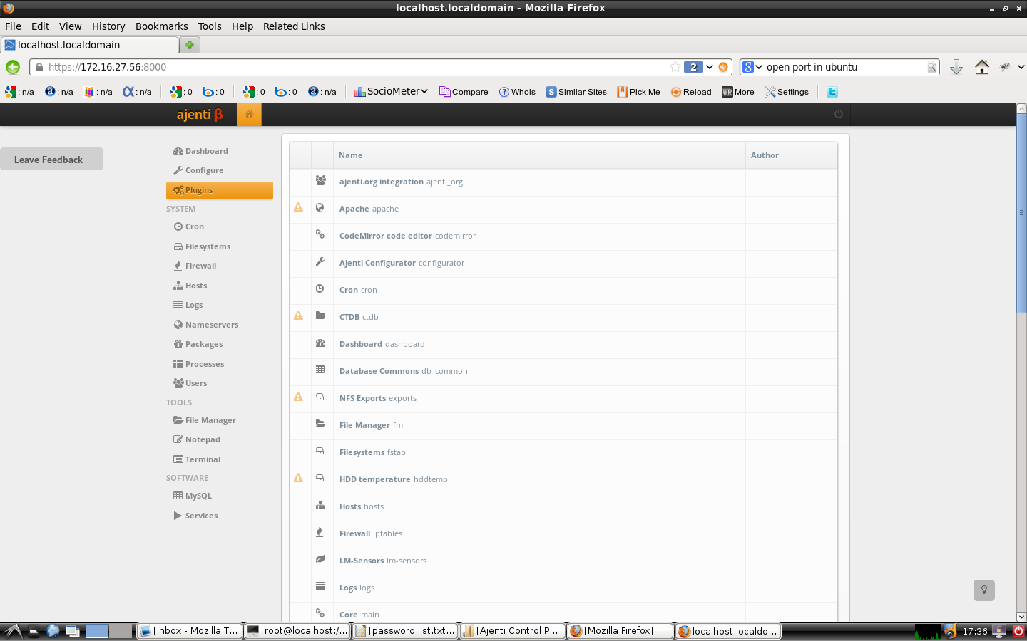The width and height of the screenshot is (1027, 641).
Task: Click the Ajenti home icon
Action: point(250,114)
